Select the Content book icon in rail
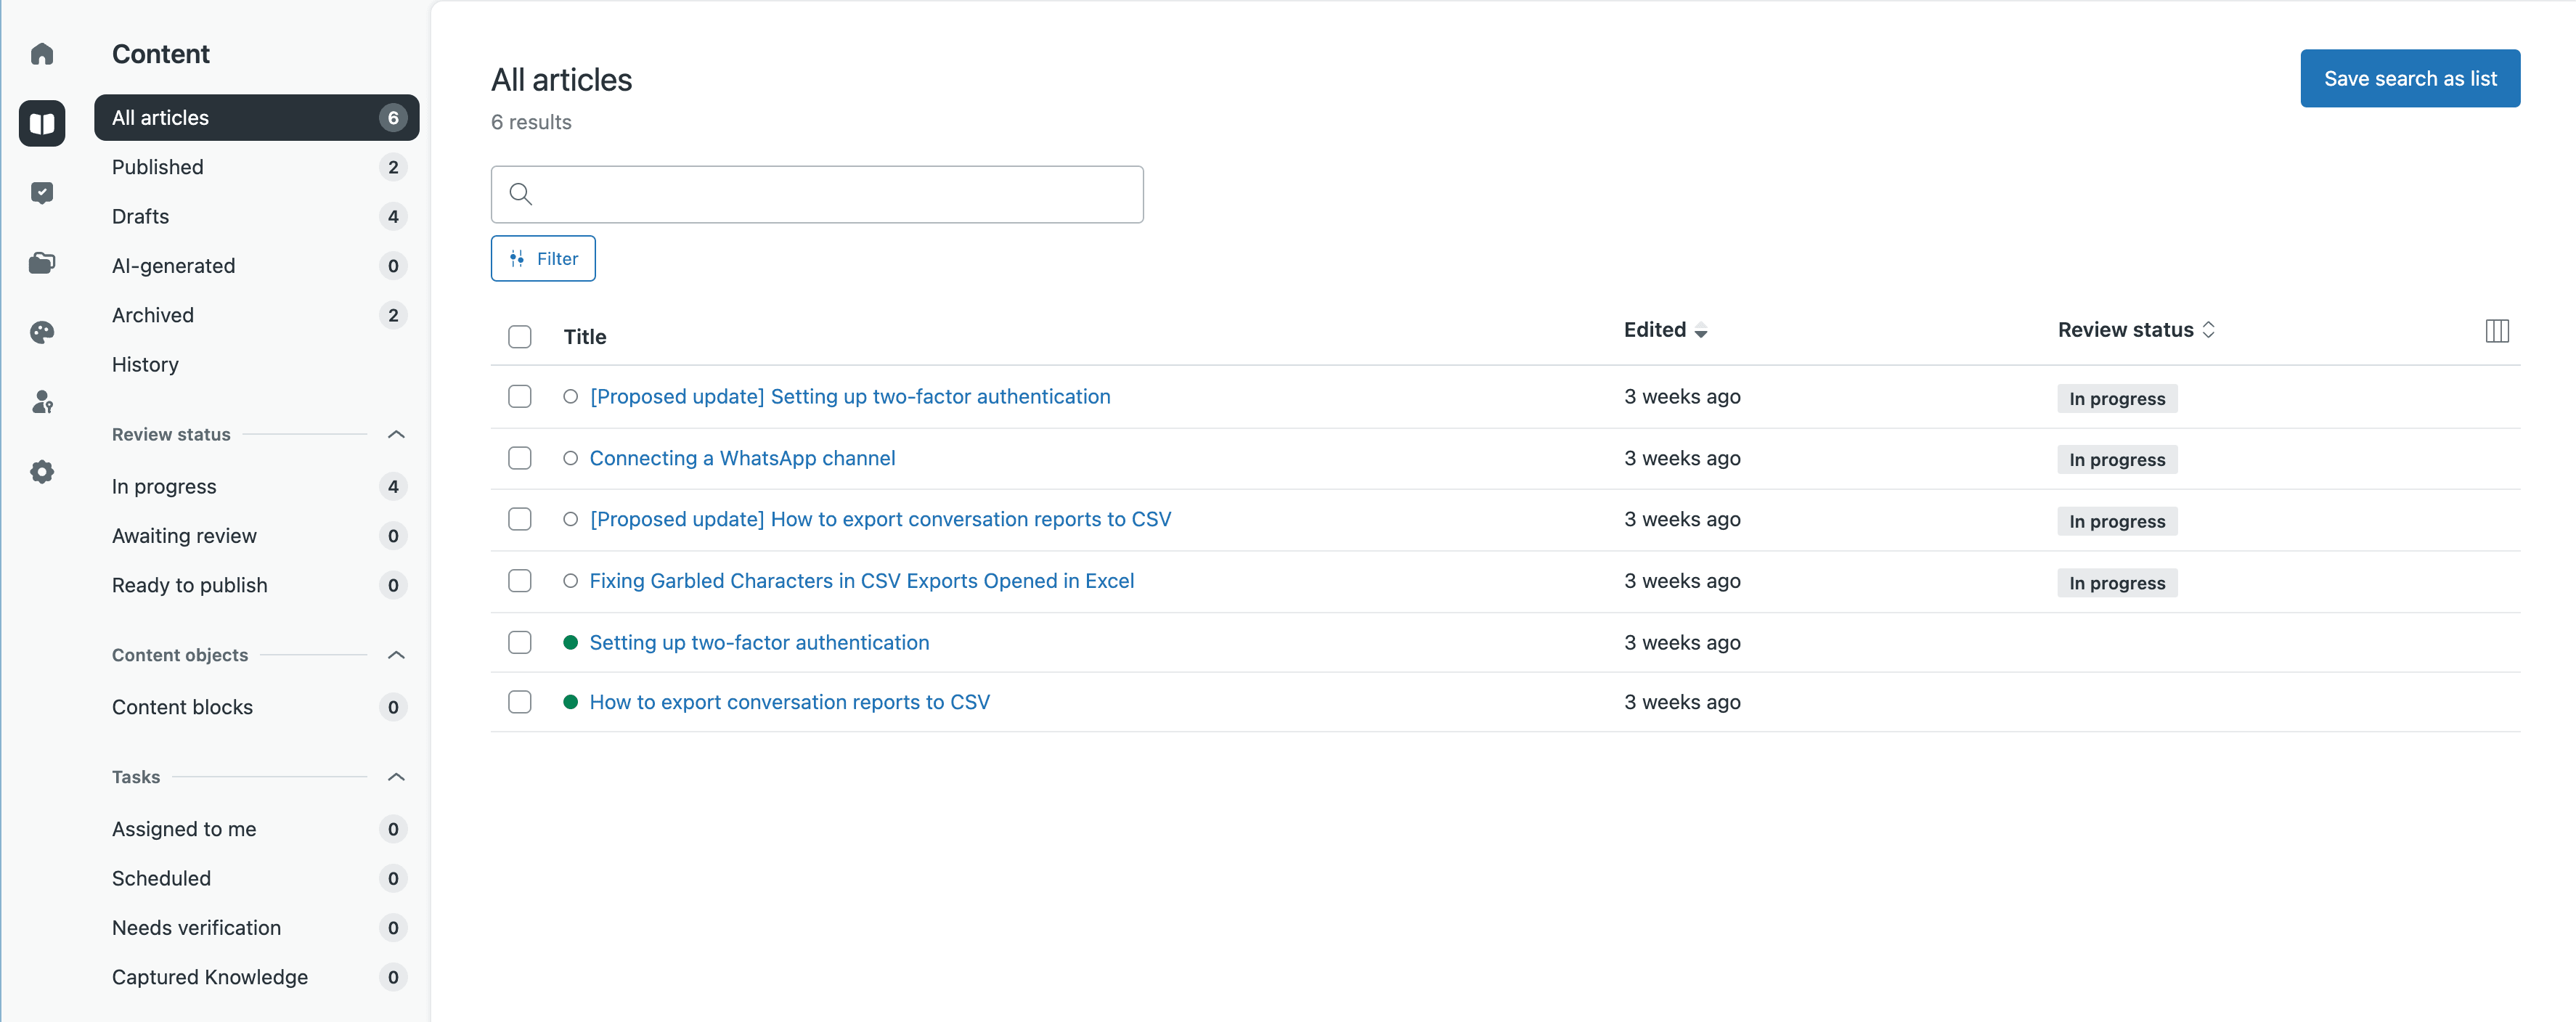 click(42, 123)
